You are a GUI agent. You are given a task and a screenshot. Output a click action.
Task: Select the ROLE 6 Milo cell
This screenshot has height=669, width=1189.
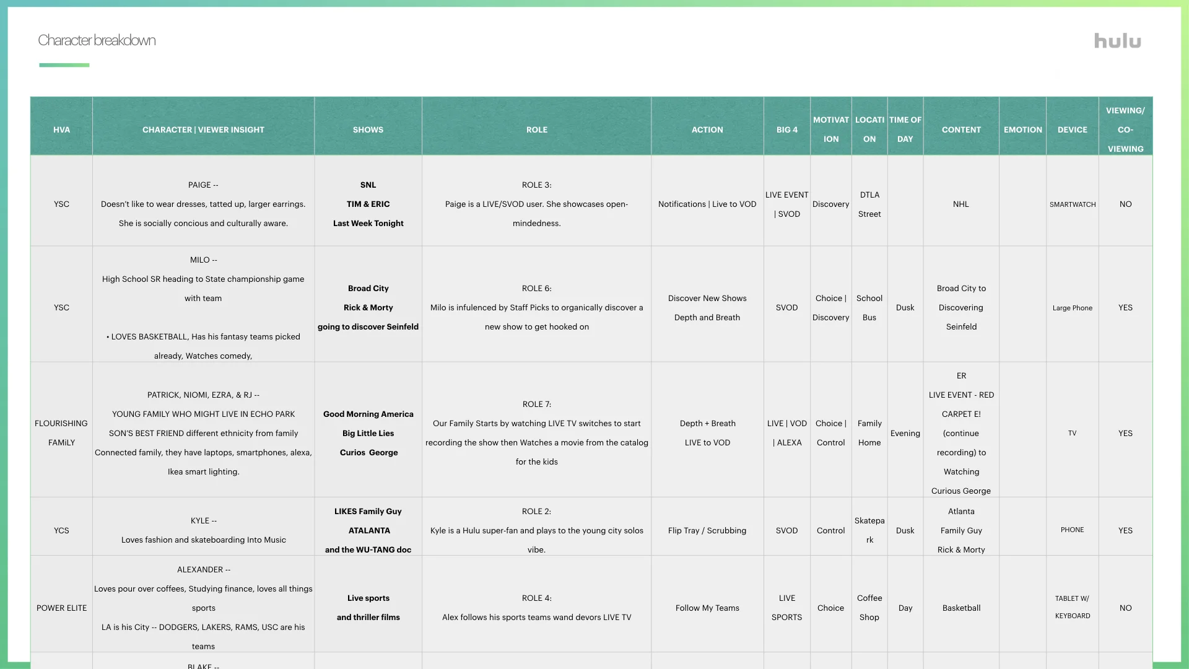[536, 307]
